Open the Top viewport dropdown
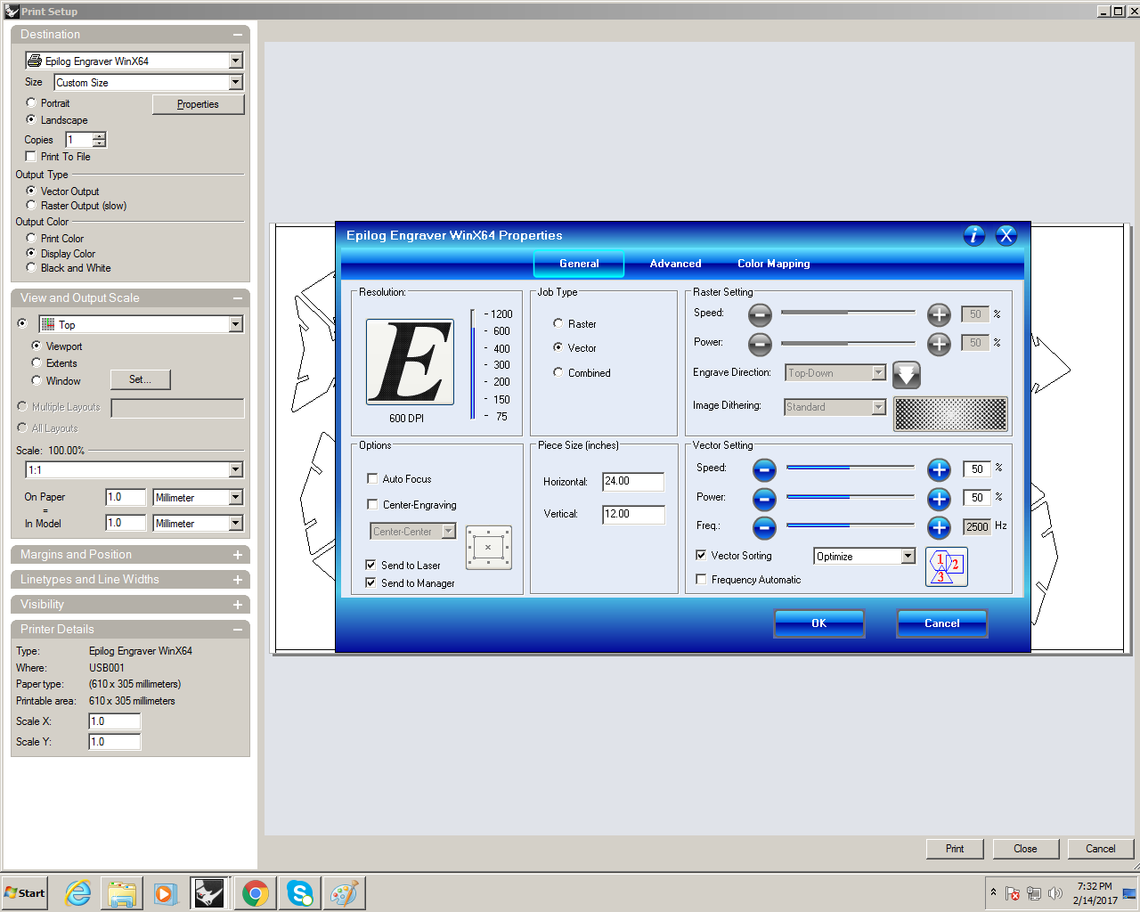Viewport: 1140px width, 912px height. click(236, 324)
